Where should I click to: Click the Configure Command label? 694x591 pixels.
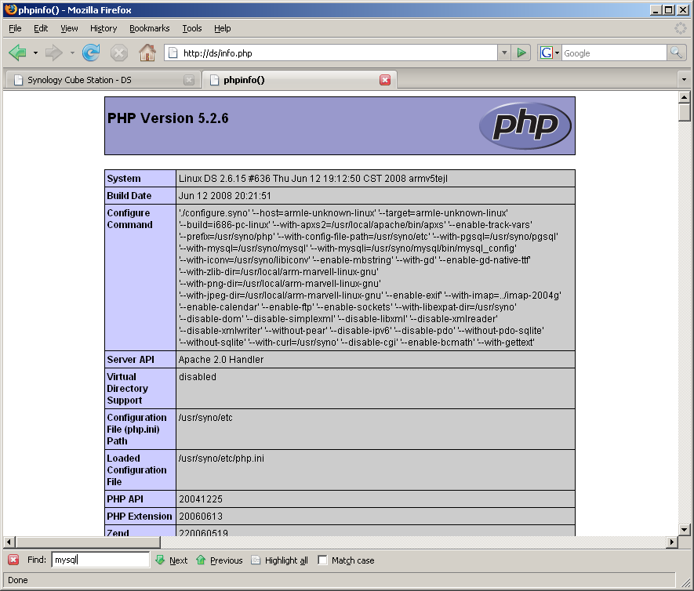[129, 219]
